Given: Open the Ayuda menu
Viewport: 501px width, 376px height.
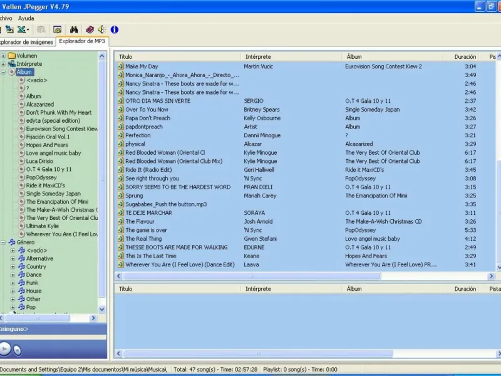Looking at the screenshot, I should coord(26,18).
